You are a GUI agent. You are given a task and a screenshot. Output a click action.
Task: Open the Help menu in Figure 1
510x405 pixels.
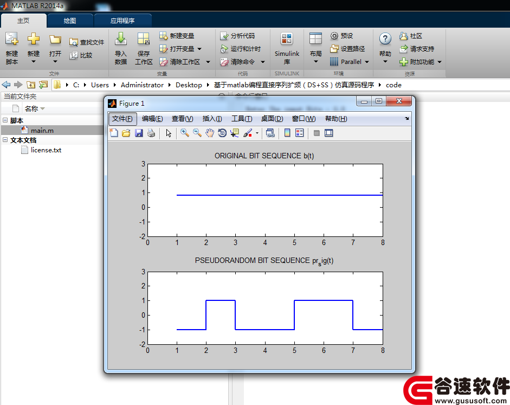click(336, 119)
